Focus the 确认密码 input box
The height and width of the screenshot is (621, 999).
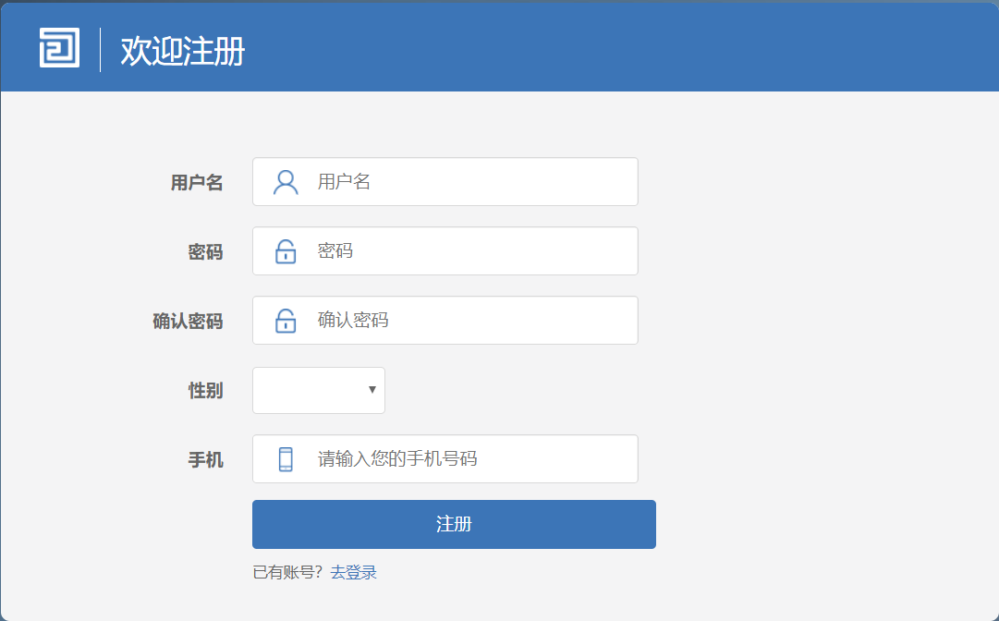pyautogui.click(x=471, y=321)
